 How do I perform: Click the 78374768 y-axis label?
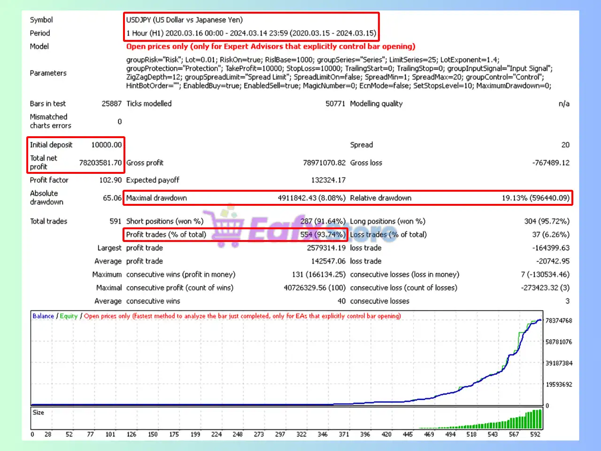tap(558, 321)
